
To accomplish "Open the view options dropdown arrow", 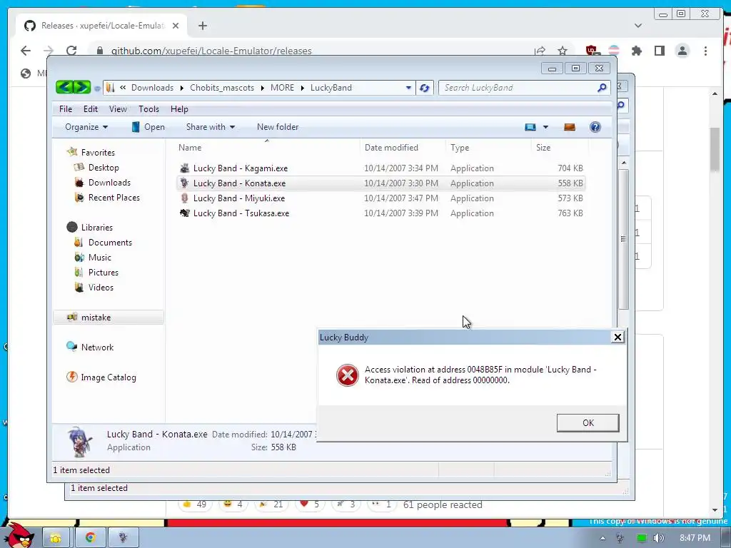I will coord(545,127).
